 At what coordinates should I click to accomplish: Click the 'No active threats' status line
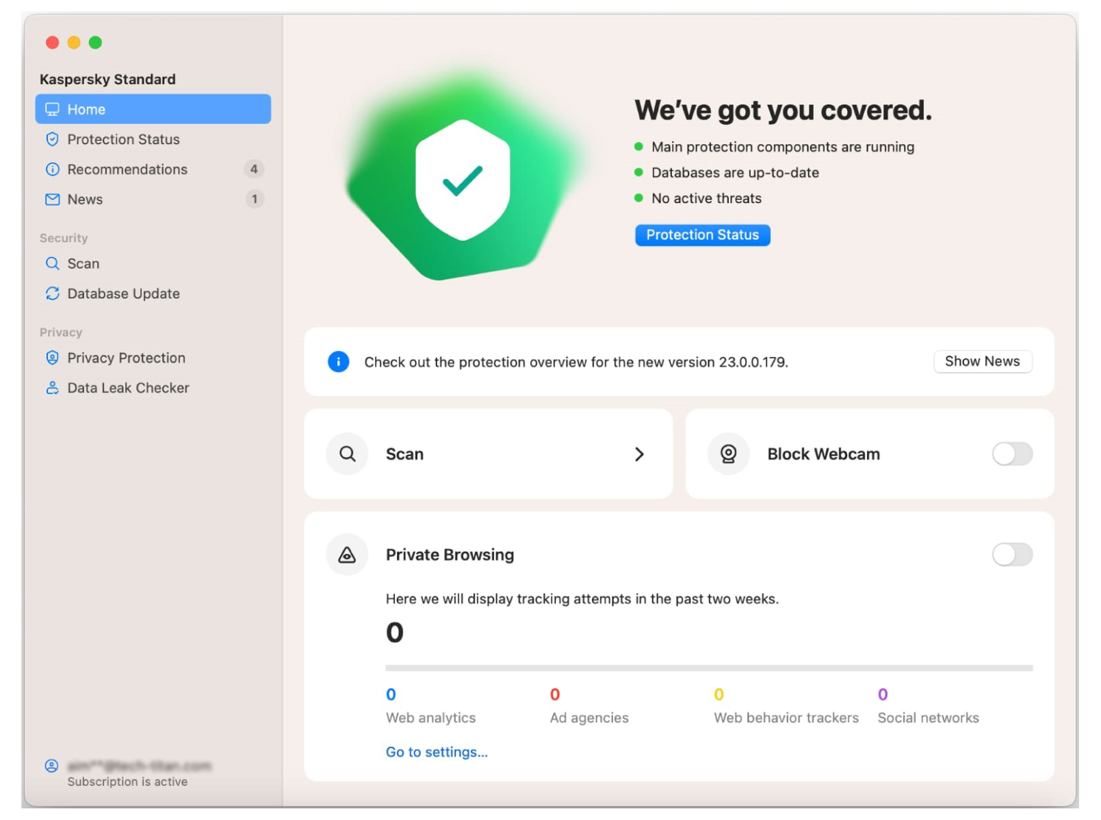tap(706, 198)
